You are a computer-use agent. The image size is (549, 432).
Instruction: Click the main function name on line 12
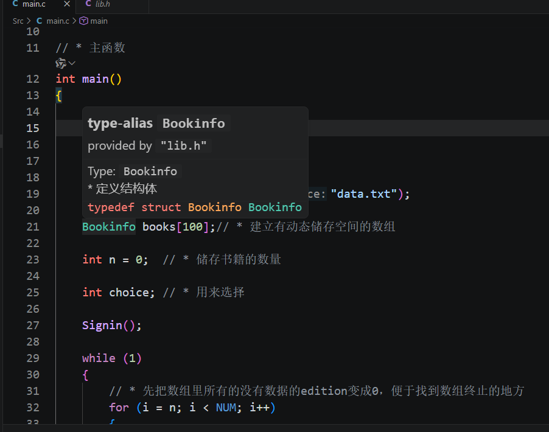point(95,79)
